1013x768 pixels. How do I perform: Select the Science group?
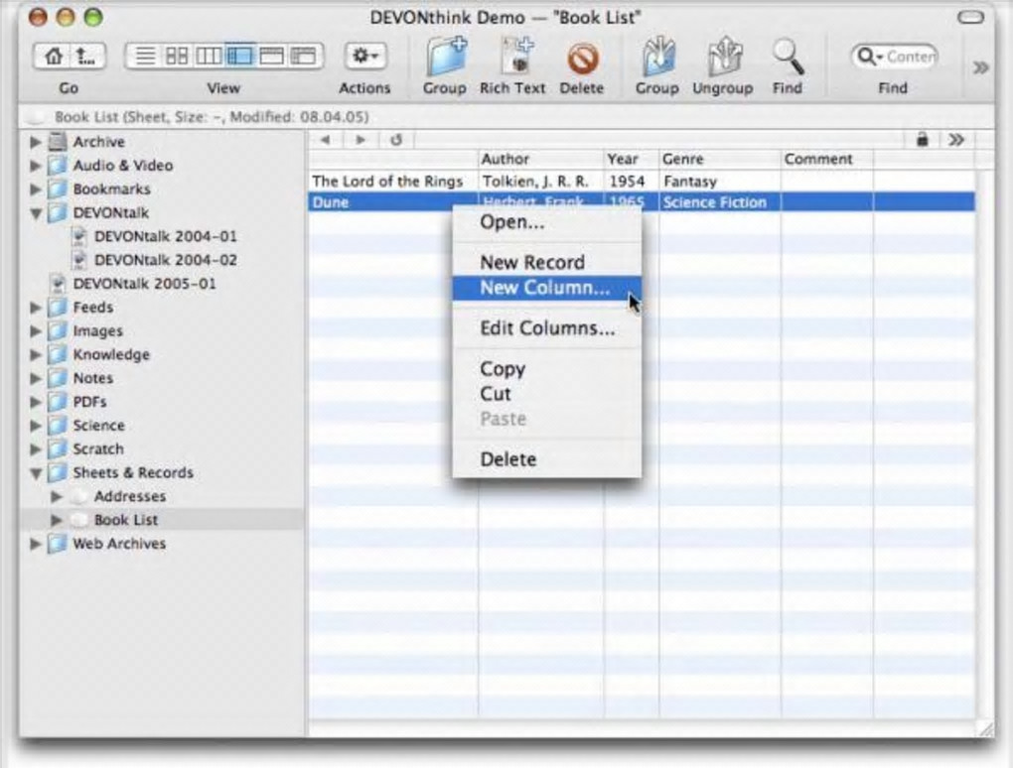click(99, 426)
